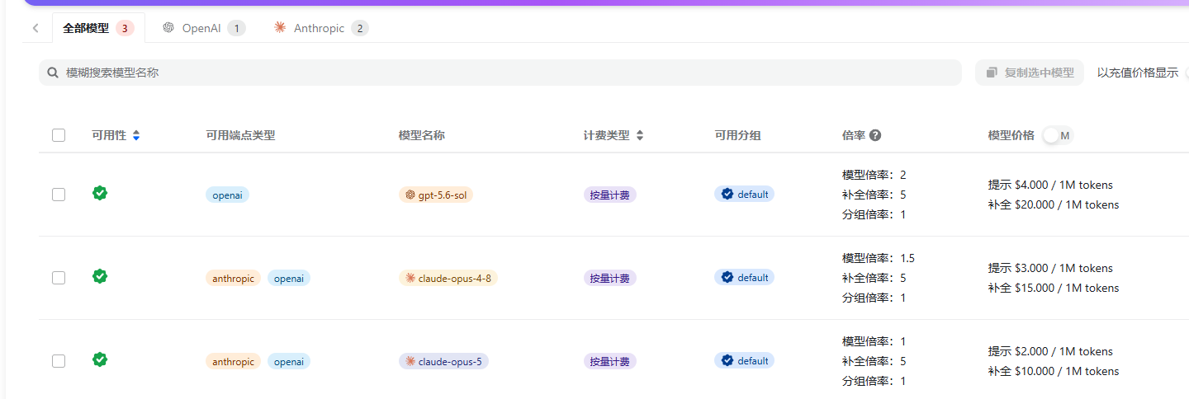The width and height of the screenshot is (1189, 399).
Task: Click the count badge 3 on 全部模型 tab
Action: click(x=125, y=28)
